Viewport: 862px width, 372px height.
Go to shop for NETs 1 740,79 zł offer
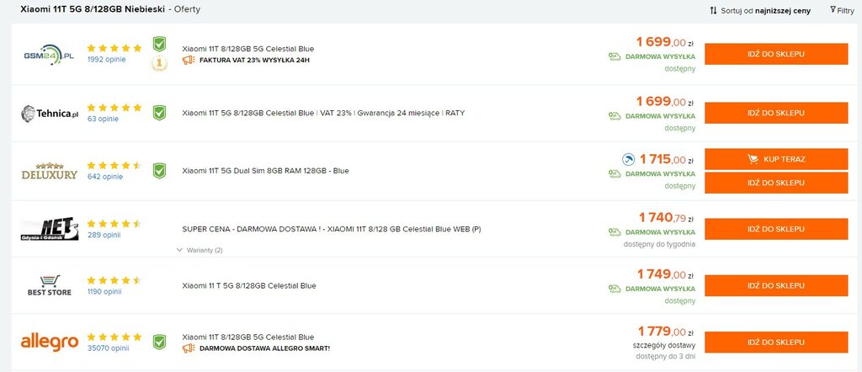776,229
